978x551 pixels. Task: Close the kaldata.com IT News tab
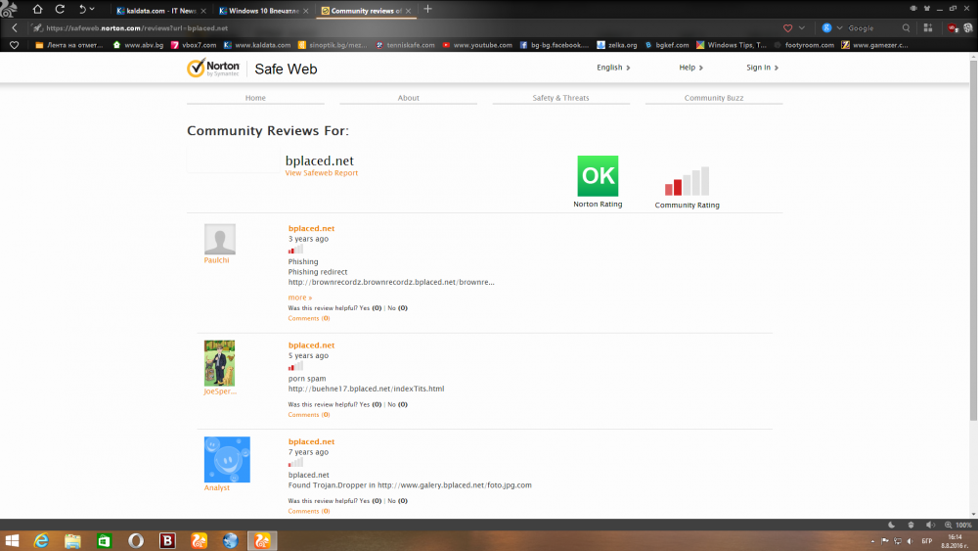click(x=203, y=11)
